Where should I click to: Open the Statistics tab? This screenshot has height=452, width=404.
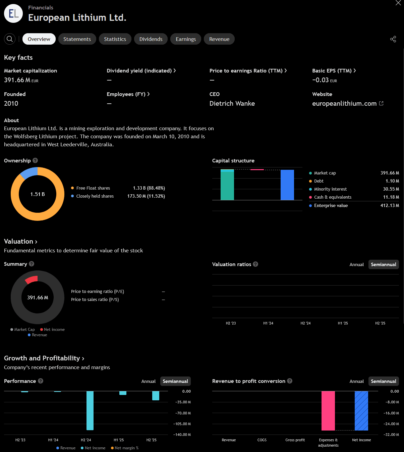(x=115, y=39)
